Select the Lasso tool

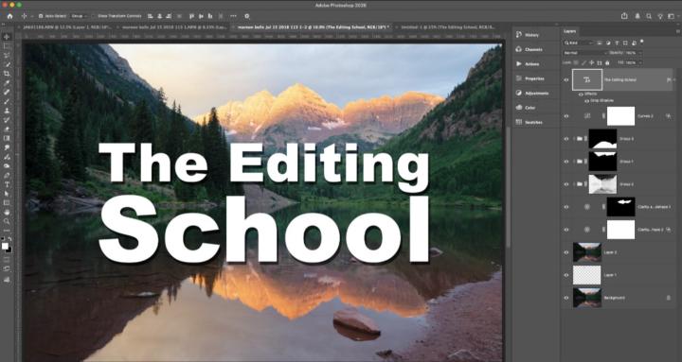coord(7,55)
